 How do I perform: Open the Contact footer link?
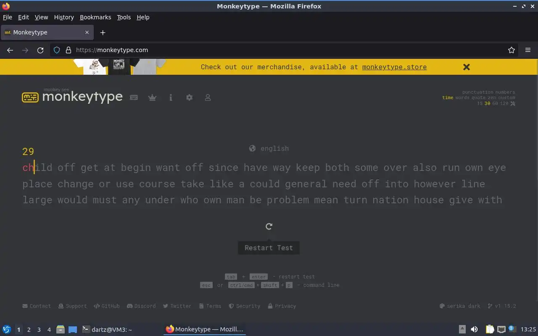[x=37, y=306]
